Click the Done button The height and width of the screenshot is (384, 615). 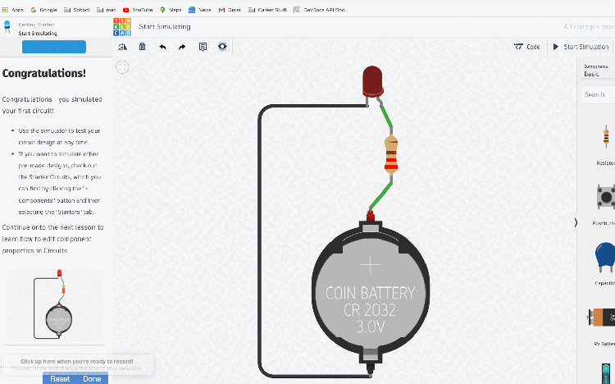point(92,379)
